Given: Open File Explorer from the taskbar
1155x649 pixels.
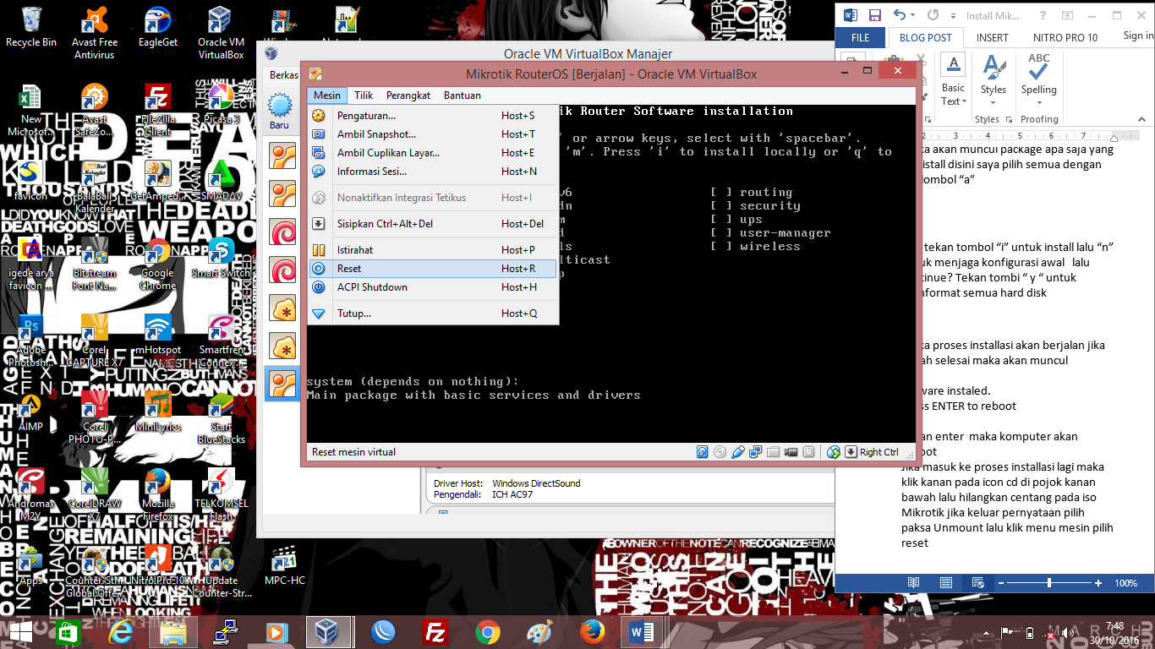Looking at the screenshot, I should pos(172,632).
